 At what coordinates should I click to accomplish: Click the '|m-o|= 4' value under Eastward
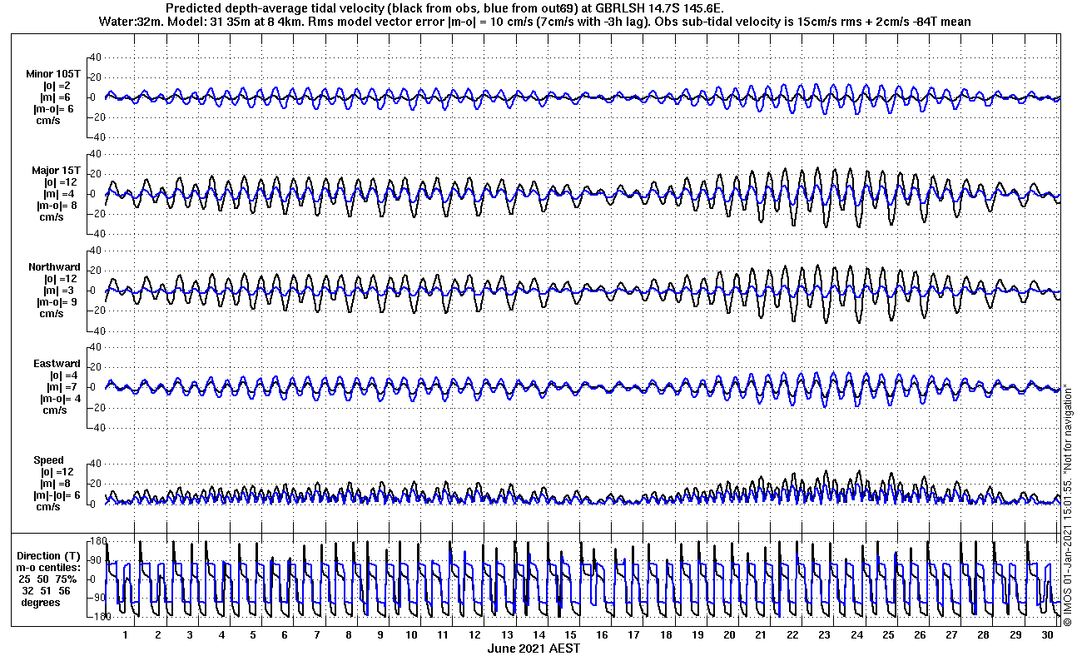pyautogui.click(x=60, y=399)
